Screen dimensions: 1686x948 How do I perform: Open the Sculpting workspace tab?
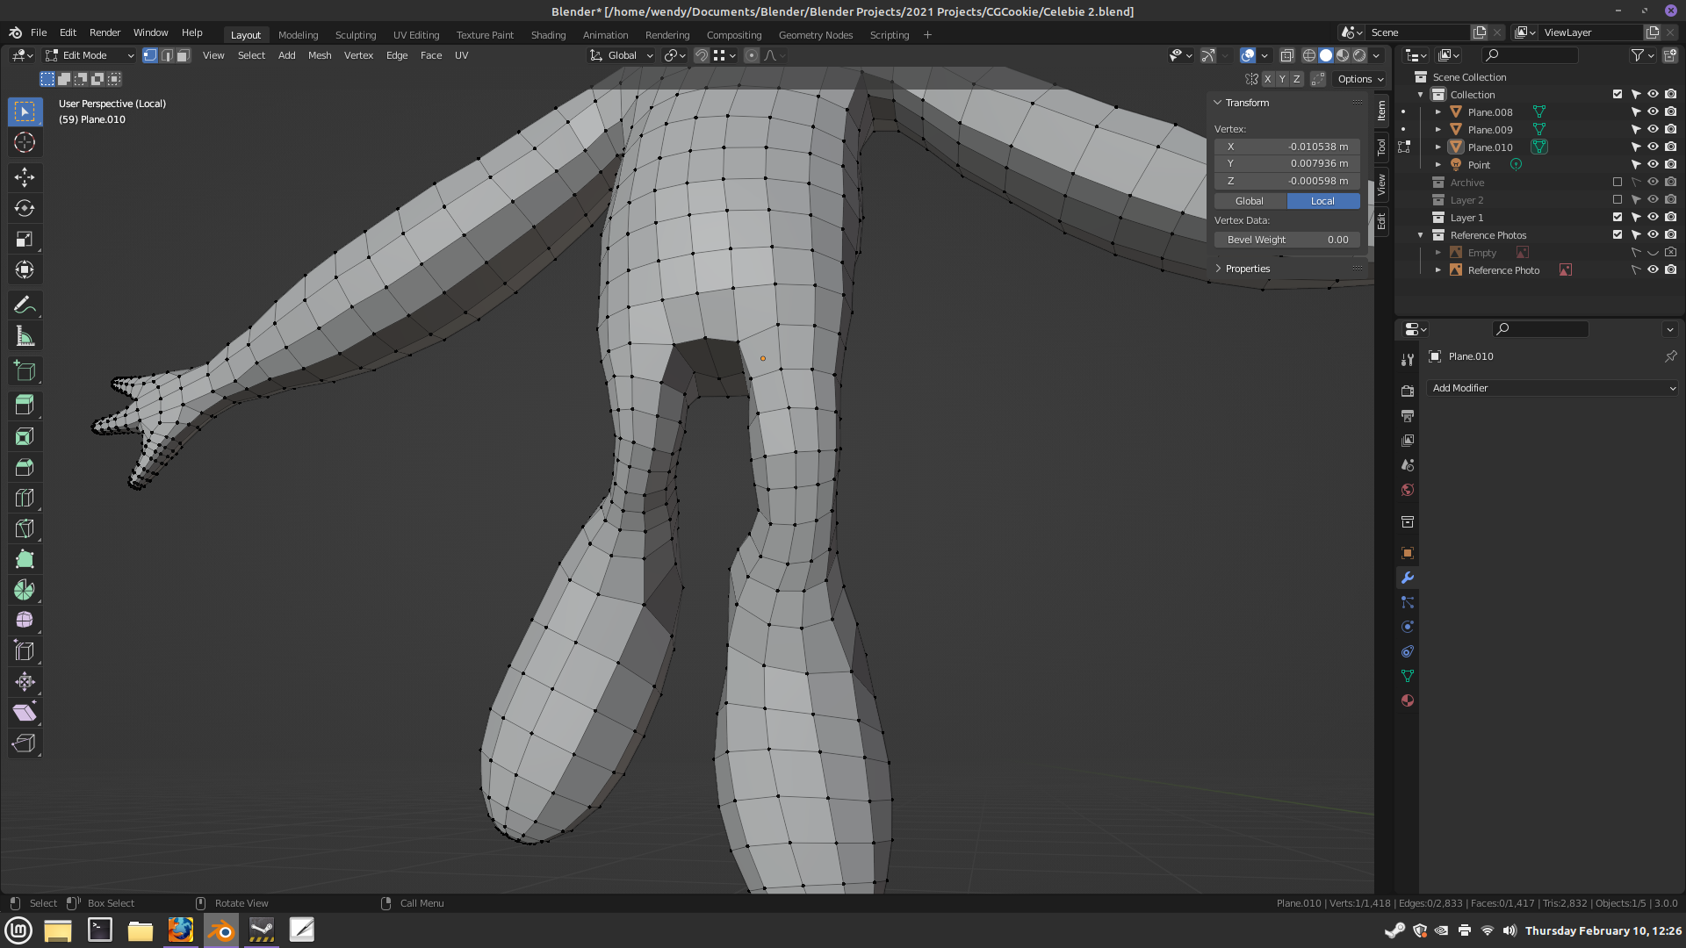(x=356, y=35)
